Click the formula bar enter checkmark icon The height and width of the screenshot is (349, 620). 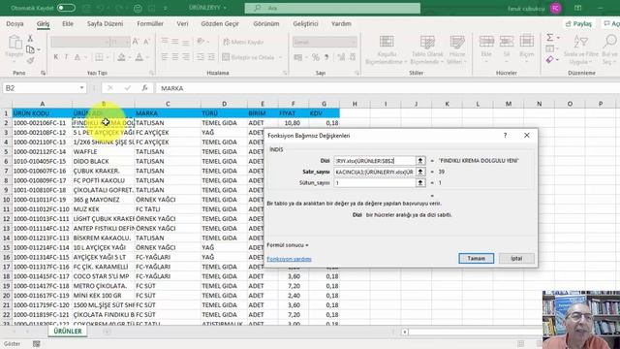pos(127,88)
